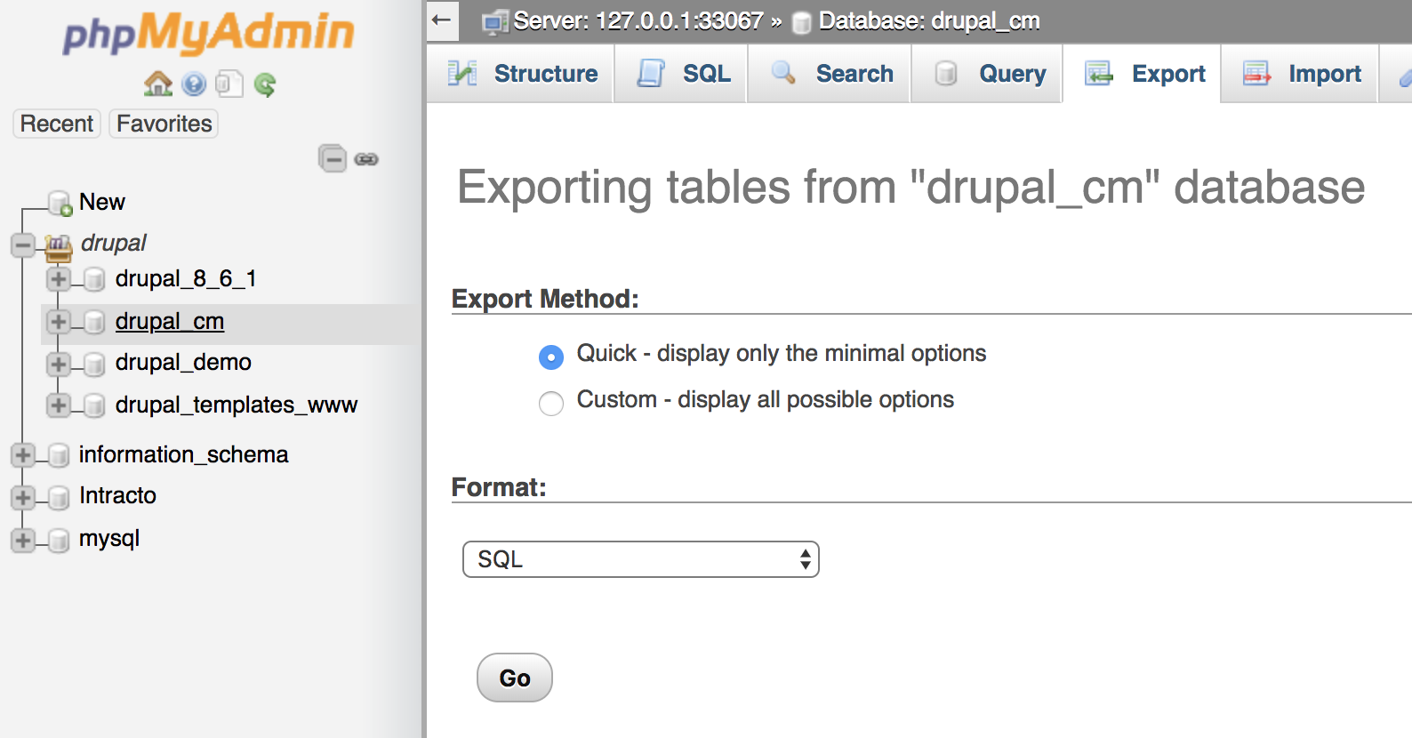Image resolution: width=1412 pixels, height=738 pixels.
Task: Collapse all navigation tree items icon
Action: click(x=333, y=158)
